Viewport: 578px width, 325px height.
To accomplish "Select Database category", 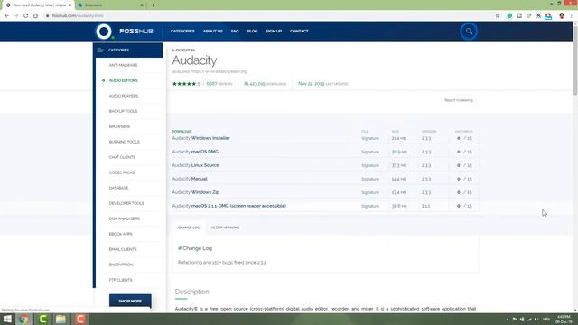I will coord(118,188).
